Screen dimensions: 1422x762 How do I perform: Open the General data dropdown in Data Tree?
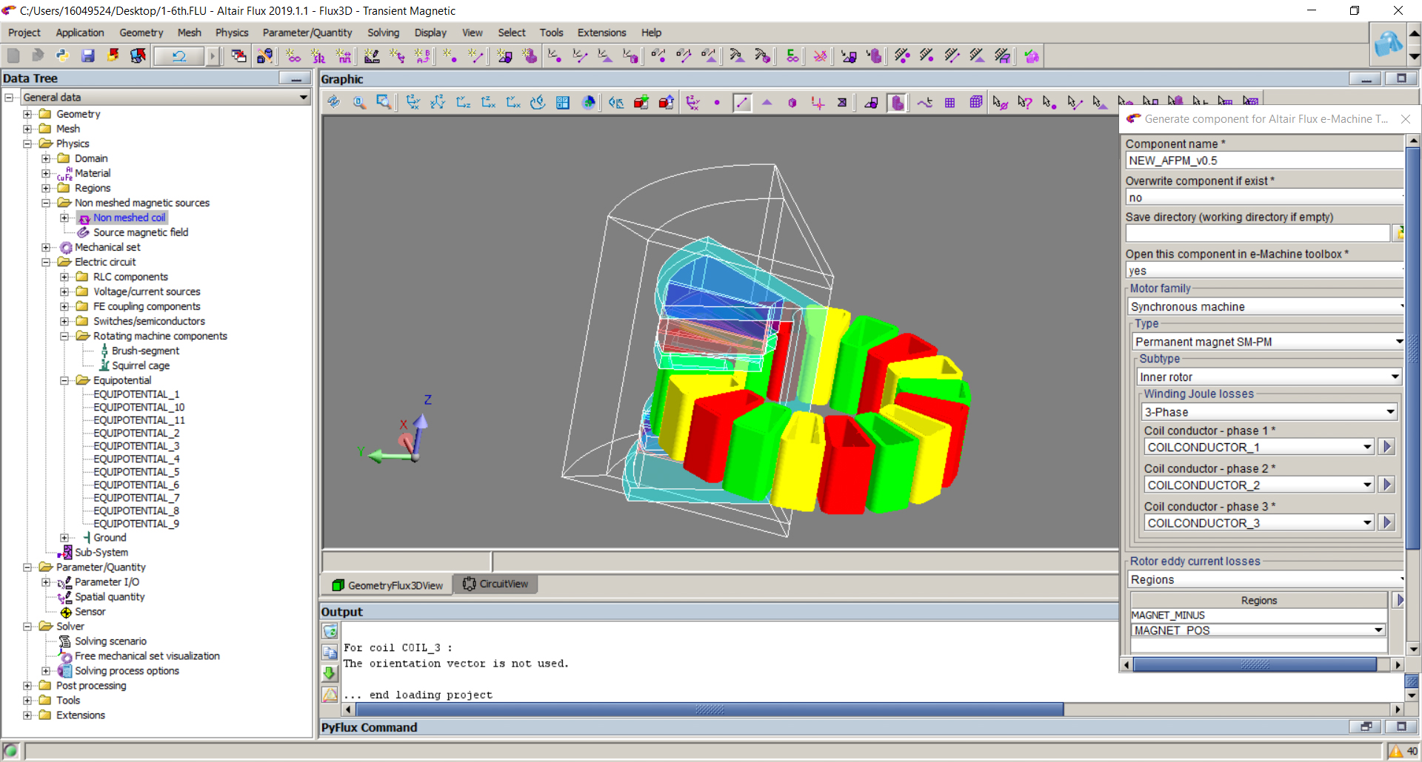click(303, 97)
